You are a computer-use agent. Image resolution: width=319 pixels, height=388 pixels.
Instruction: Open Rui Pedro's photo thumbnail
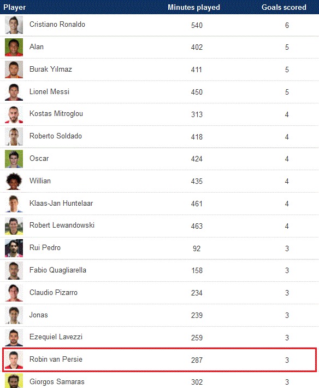14,248
